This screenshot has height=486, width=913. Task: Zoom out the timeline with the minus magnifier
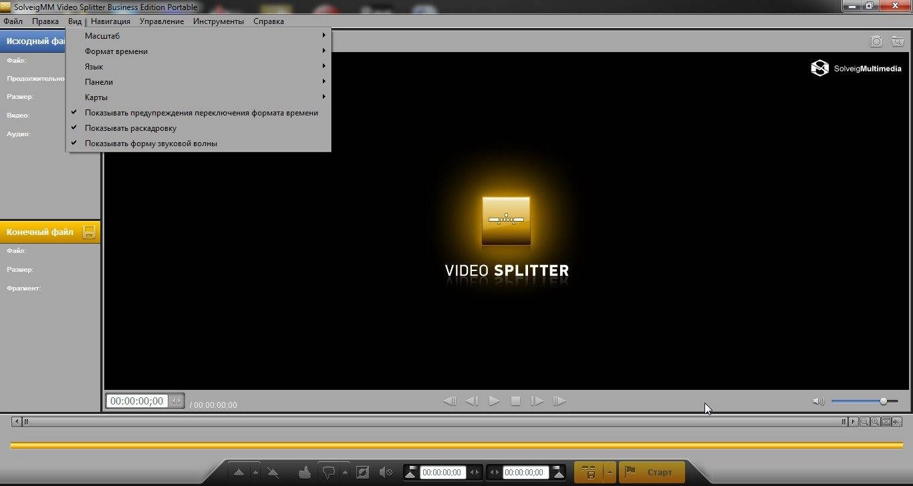(864, 422)
